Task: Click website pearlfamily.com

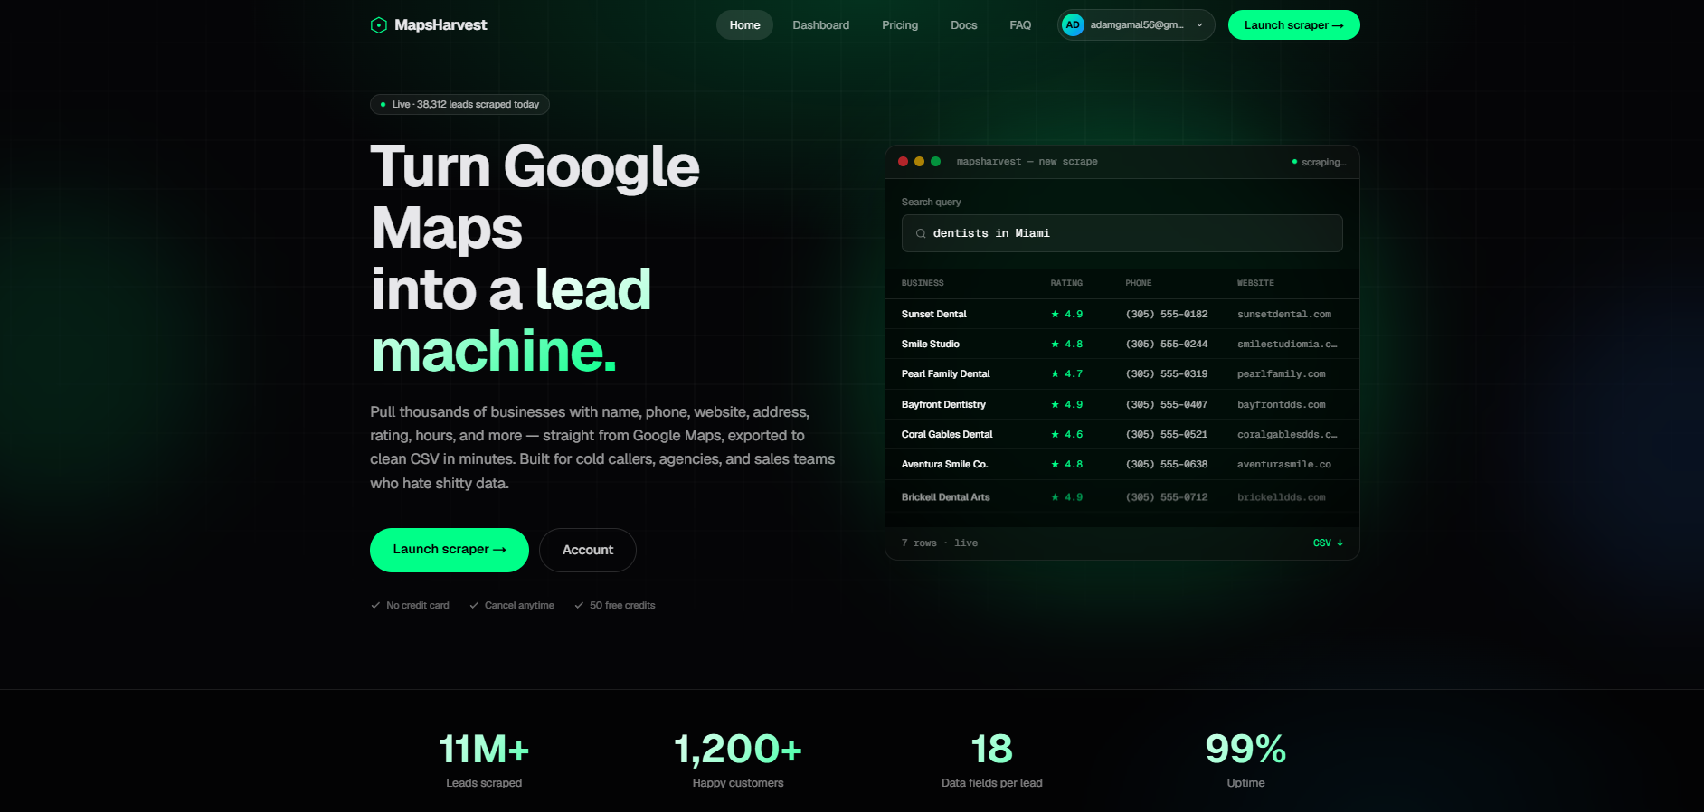Action: [1282, 373]
